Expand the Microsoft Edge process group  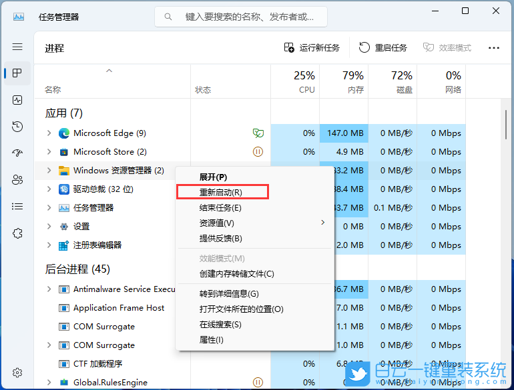coord(49,133)
